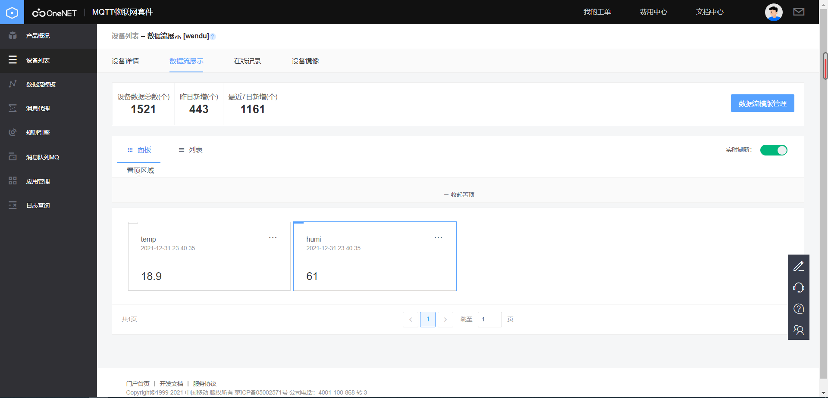Select page 1 in pagination

[x=428, y=320]
